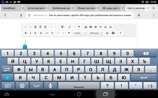Toggle Bold formatting button
158x98 pixels.
[26, 33]
